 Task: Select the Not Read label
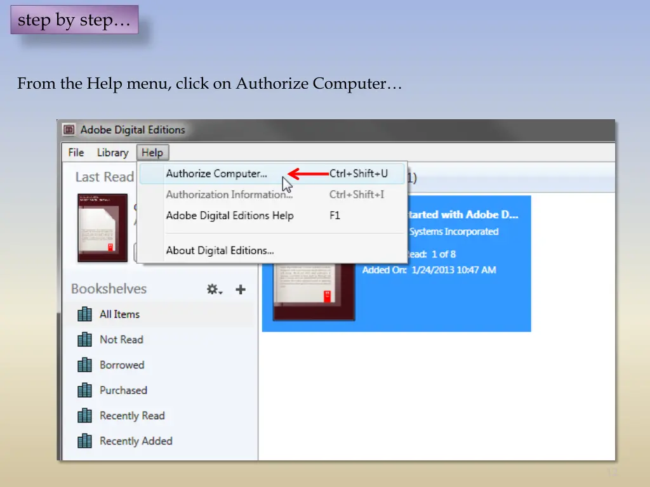tap(121, 340)
